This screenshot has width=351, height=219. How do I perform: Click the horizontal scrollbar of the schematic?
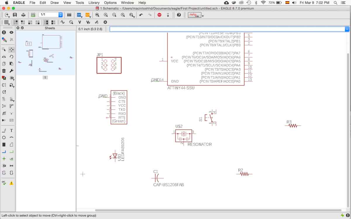point(218,210)
